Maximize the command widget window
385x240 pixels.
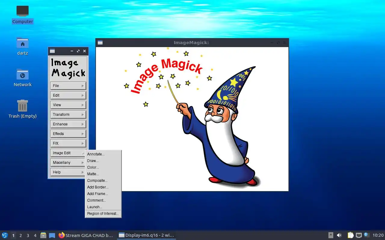click(78, 51)
